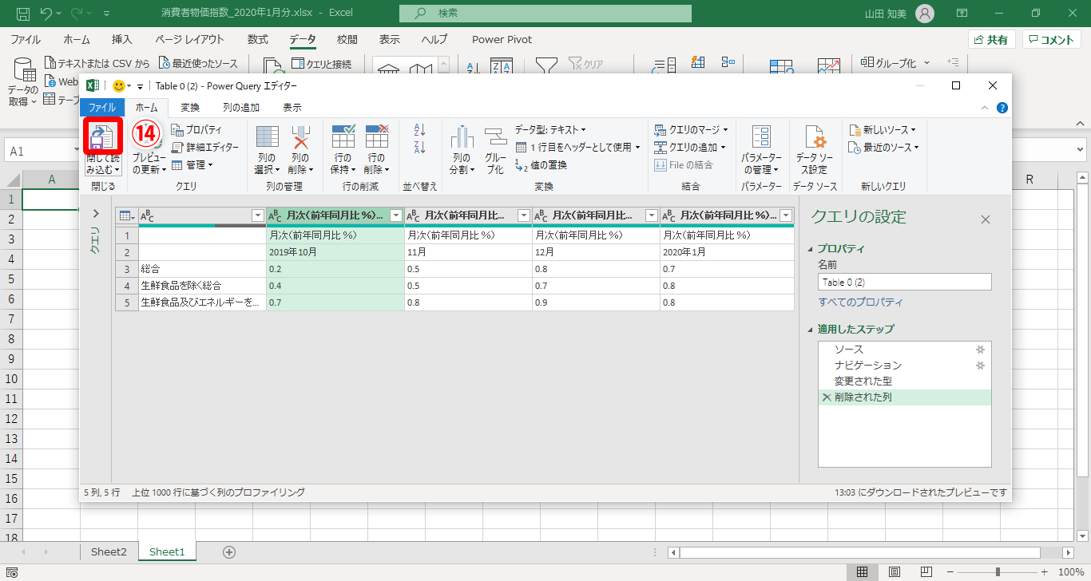Viewport: 1091px width, 581px height.
Task: Switch to the 変換 tab in Power Query
Action: (x=190, y=107)
